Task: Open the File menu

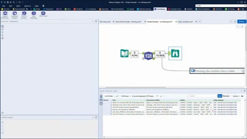Action: click(3, 6)
